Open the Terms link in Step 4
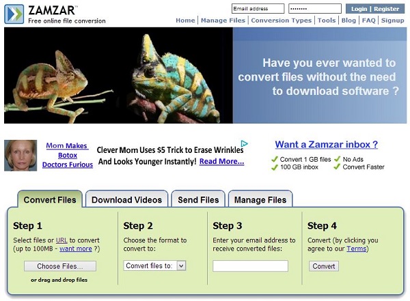This screenshot has width=410, height=301. pyautogui.click(x=357, y=248)
